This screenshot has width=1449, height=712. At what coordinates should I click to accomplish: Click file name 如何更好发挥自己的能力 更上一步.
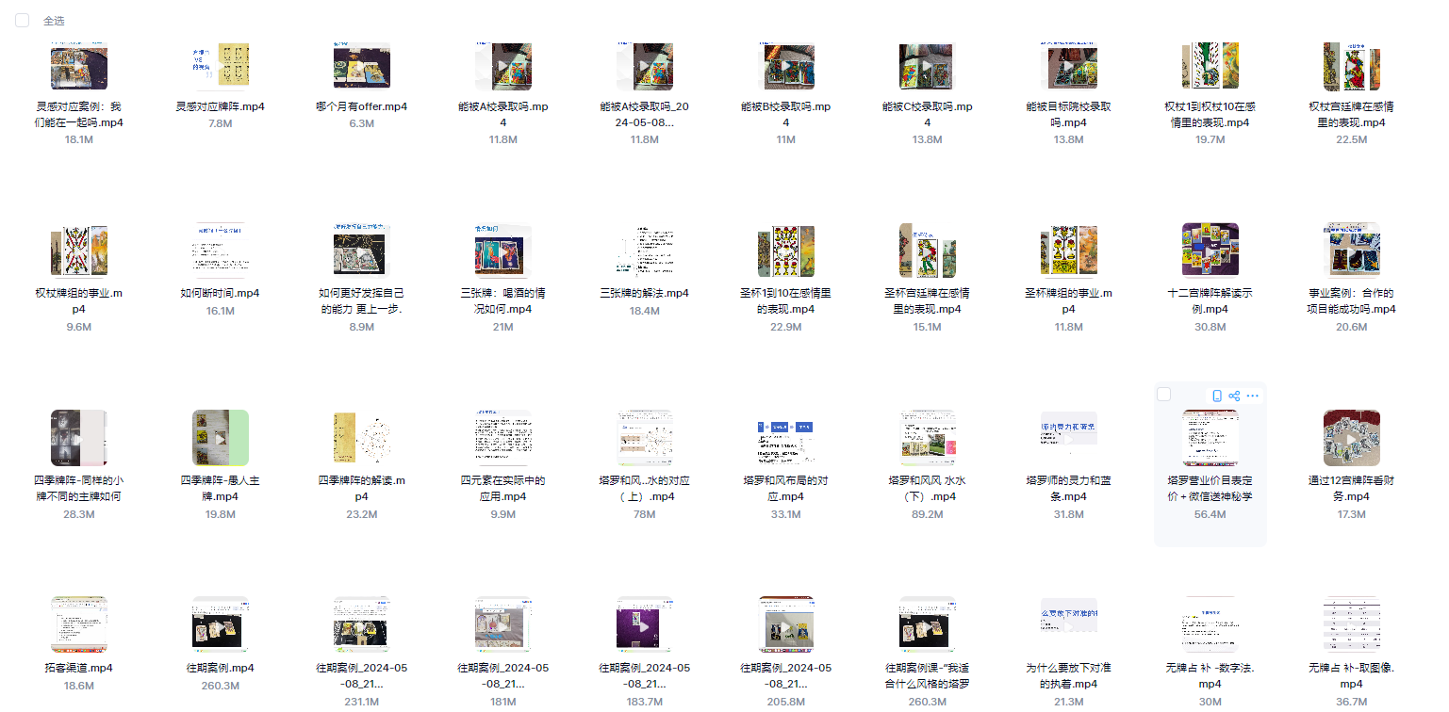[x=362, y=300]
